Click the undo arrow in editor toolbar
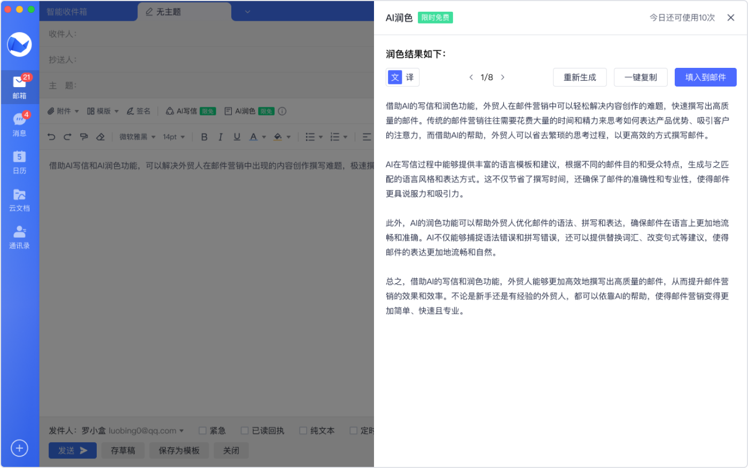 [51, 137]
